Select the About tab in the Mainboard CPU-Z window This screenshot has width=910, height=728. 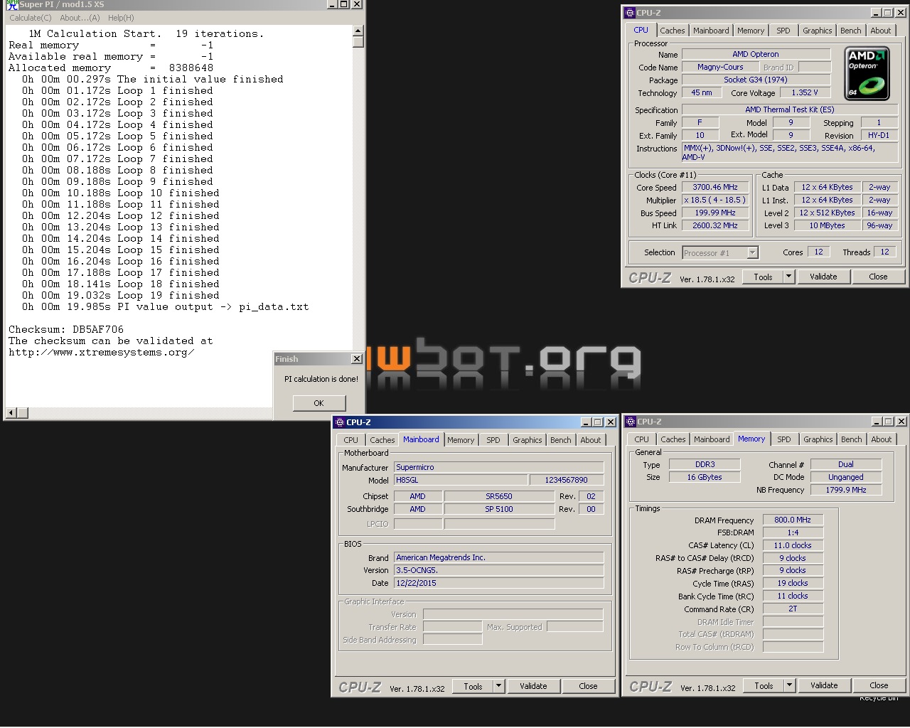(x=591, y=440)
